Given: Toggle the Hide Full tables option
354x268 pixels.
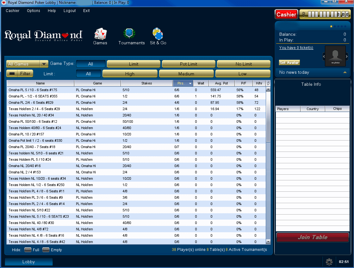Looking at the screenshot, I should pyautogui.click(x=28, y=250).
